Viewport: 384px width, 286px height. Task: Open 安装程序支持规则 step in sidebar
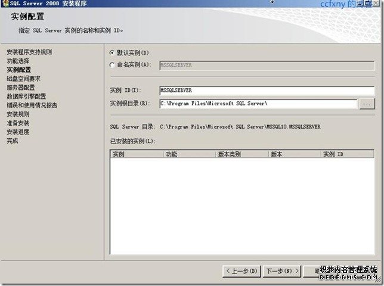pos(29,52)
